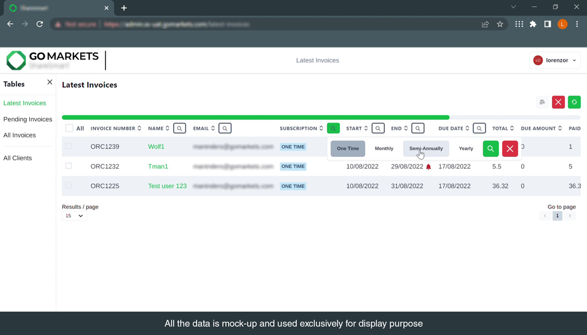Sort by Name column arrows

tap(167, 128)
